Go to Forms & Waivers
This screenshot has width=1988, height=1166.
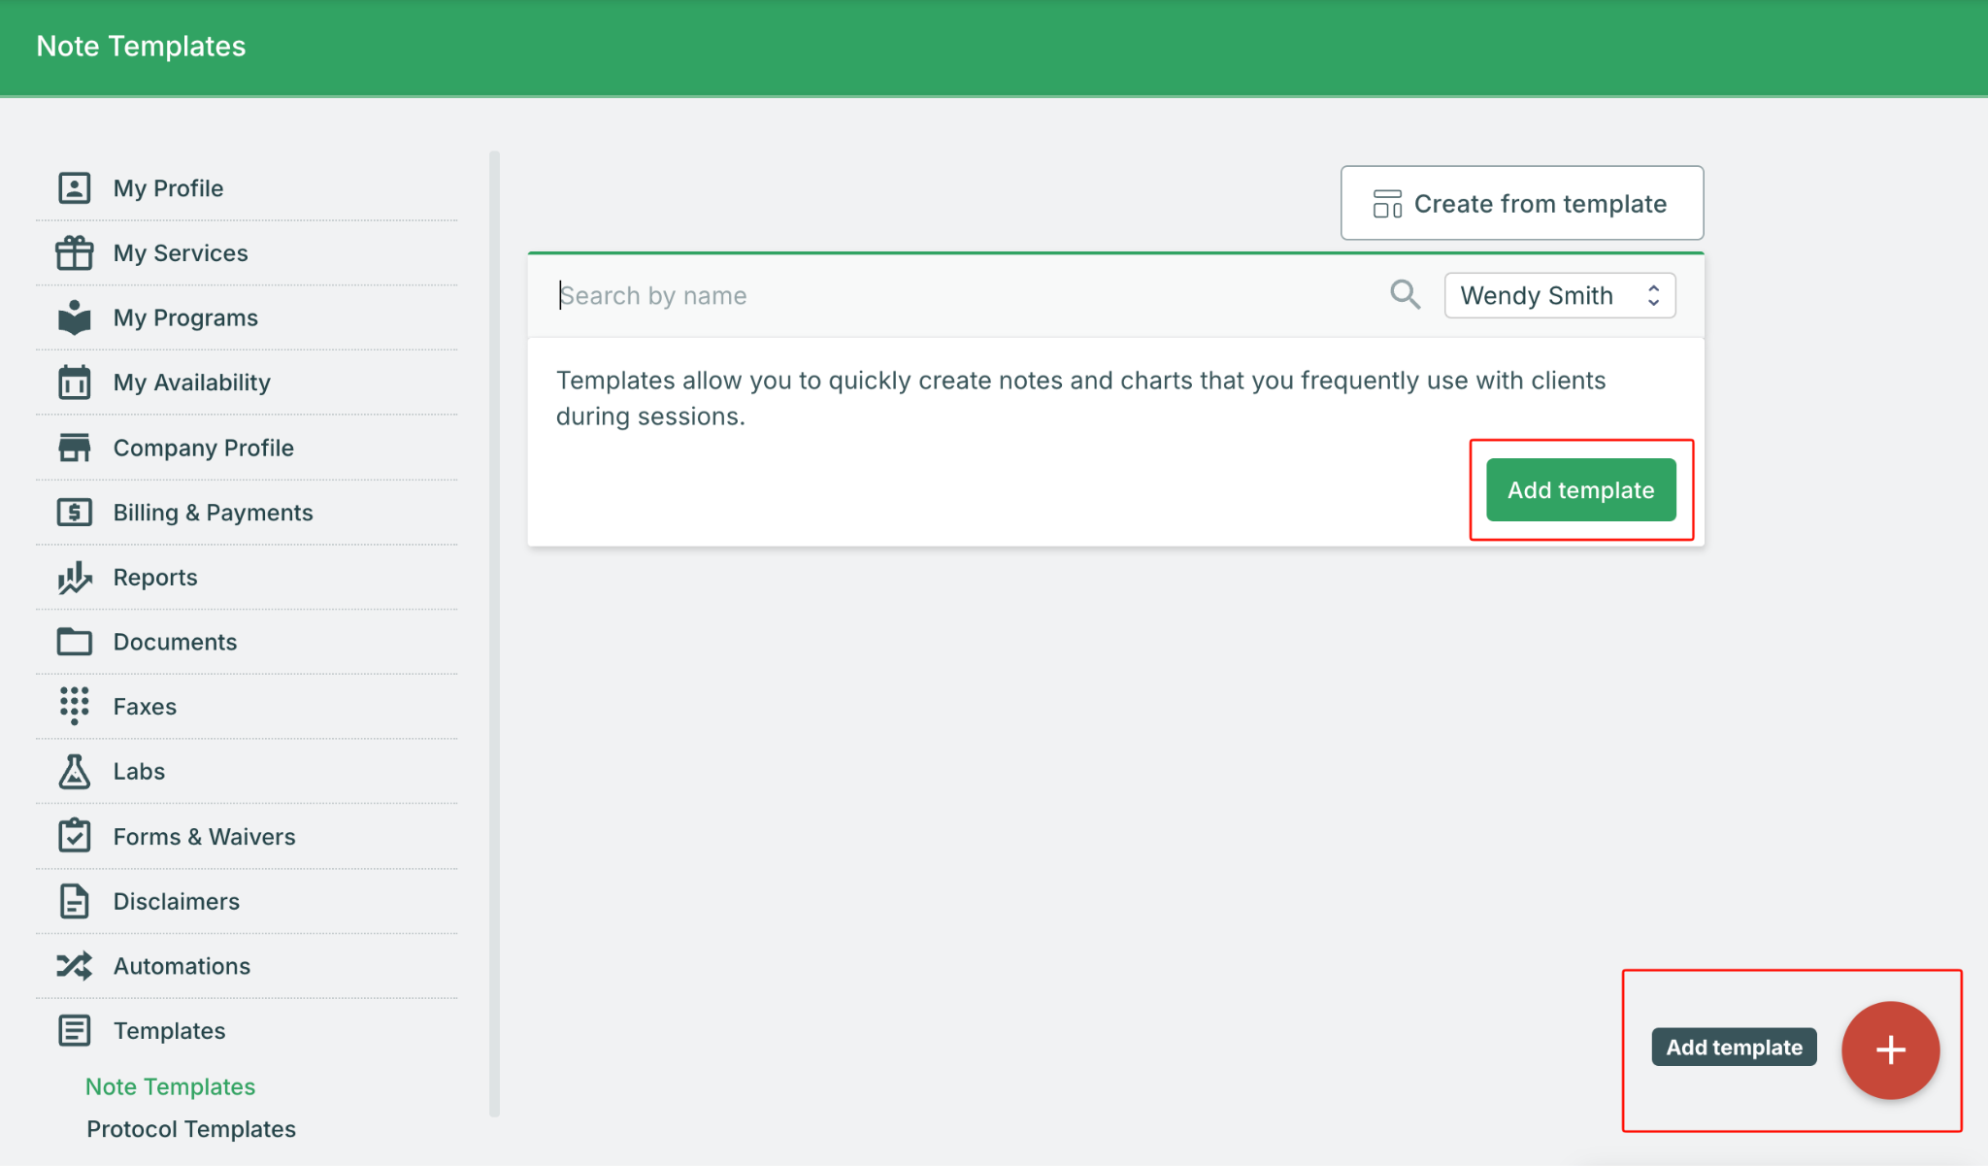204,837
